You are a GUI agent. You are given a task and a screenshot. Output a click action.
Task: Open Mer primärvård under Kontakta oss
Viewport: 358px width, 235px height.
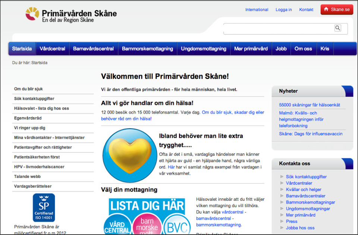(301, 215)
